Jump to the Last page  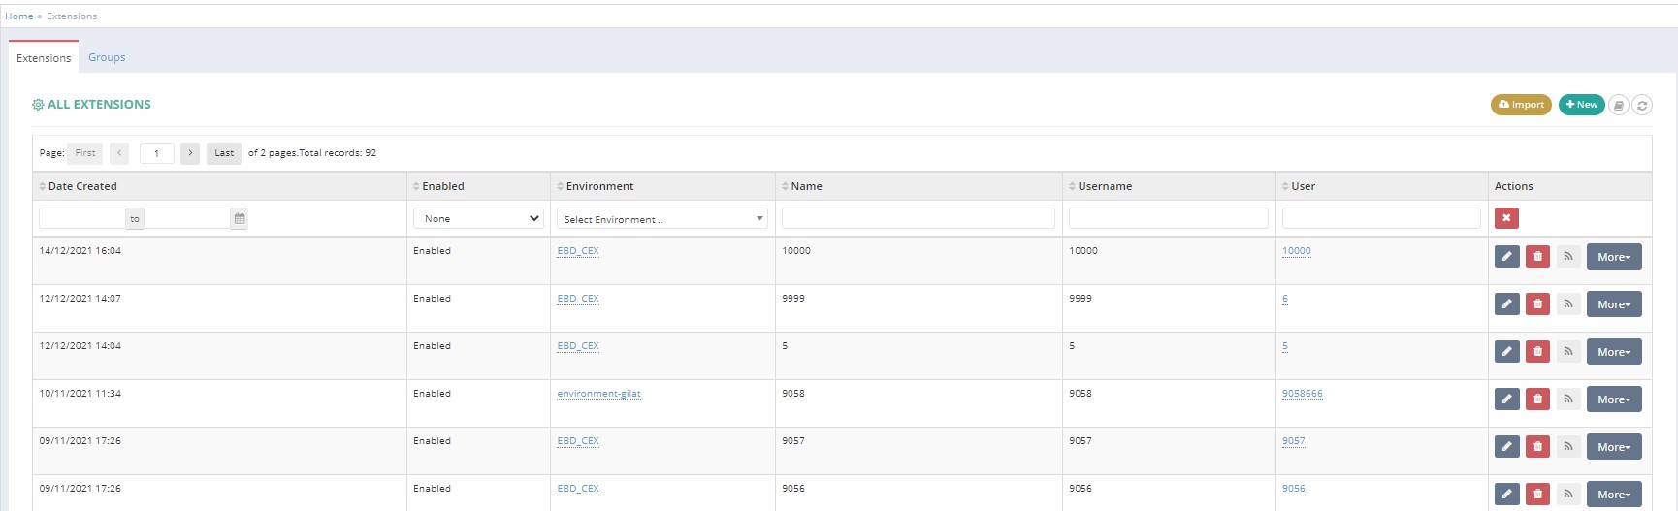(x=224, y=153)
